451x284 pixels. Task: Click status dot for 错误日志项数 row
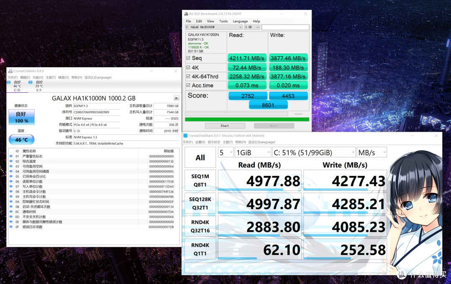pos(11,227)
